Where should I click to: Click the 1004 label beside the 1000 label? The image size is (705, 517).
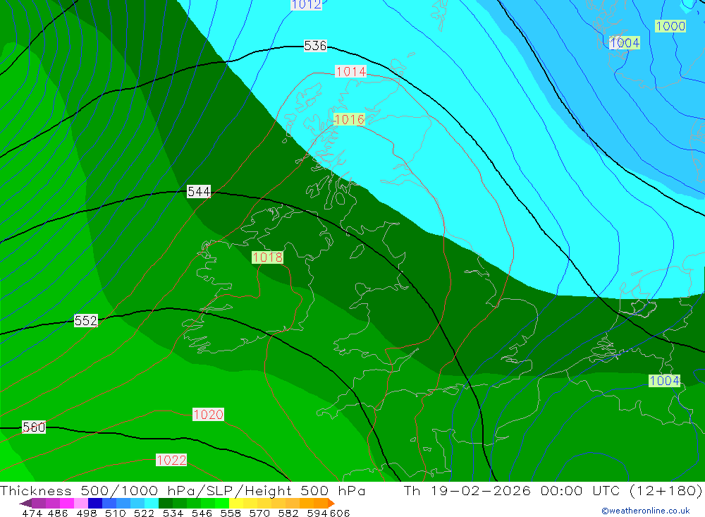(x=625, y=43)
